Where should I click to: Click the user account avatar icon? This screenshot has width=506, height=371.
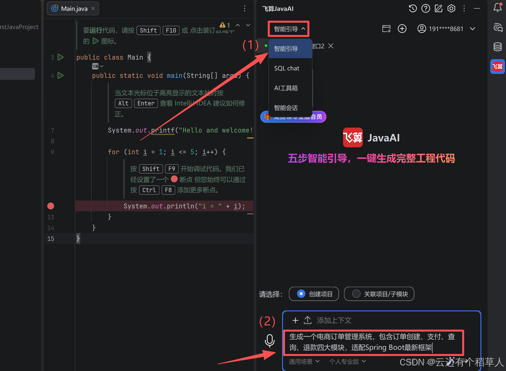422,29
